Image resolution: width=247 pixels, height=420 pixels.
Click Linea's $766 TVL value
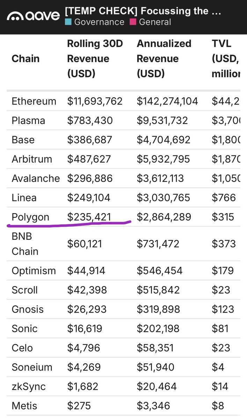(224, 198)
